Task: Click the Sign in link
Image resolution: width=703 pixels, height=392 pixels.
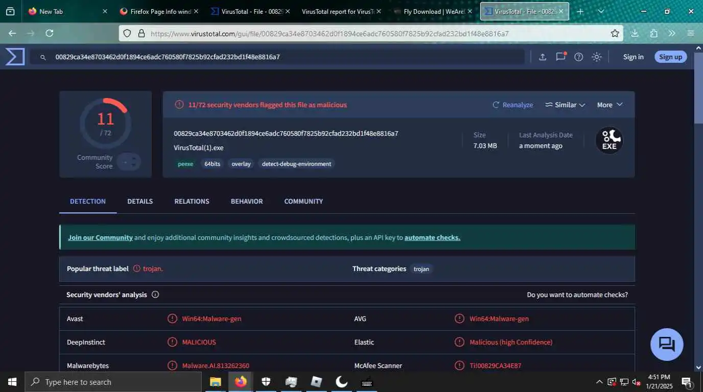Action: [x=634, y=57]
